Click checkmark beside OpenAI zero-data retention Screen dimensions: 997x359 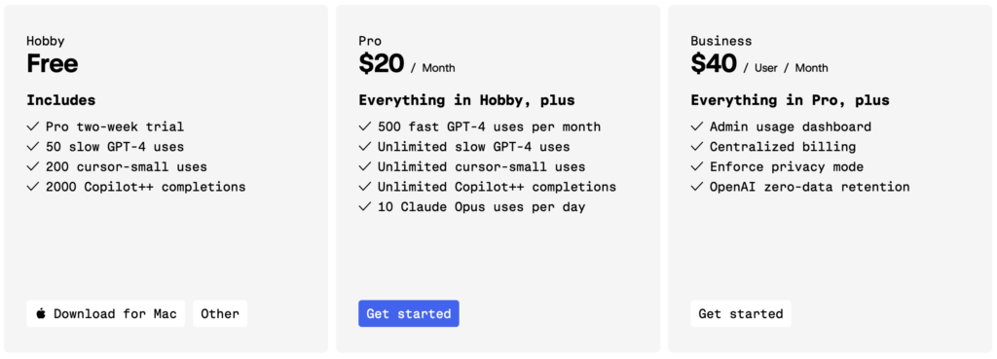(x=697, y=187)
